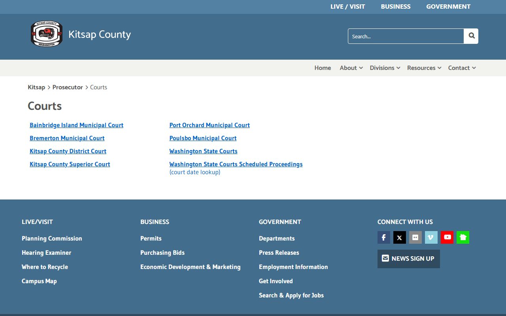This screenshot has height=316, width=506.
Task: Click the LIVE/VISIT footer heading
Action: (37, 222)
